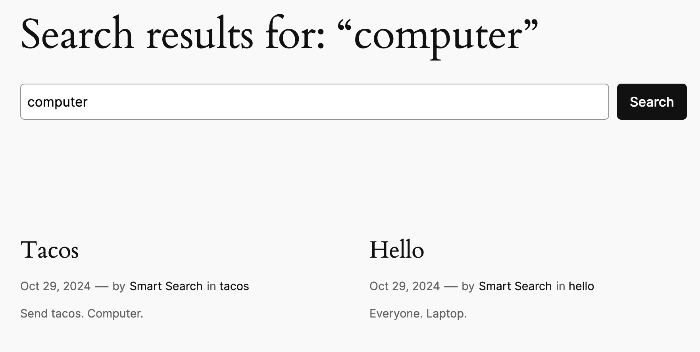
Task: Click "in" before the hello category
Action: [560, 286]
